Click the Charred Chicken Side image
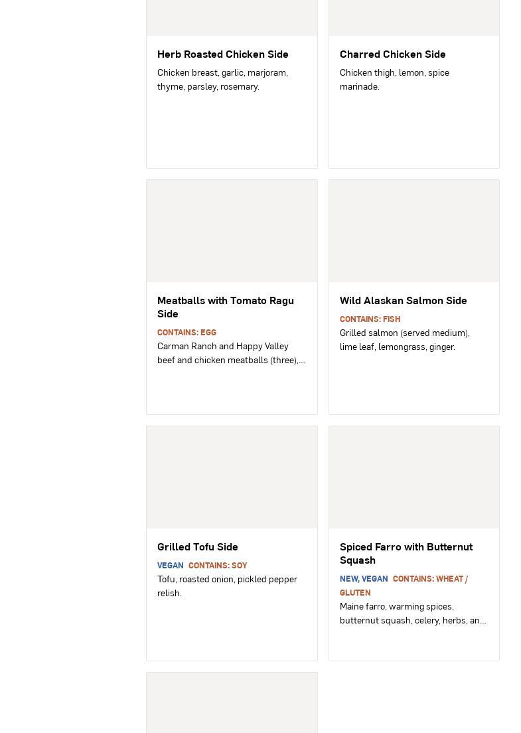The width and height of the screenshot is (521, 733). point(413,18)
